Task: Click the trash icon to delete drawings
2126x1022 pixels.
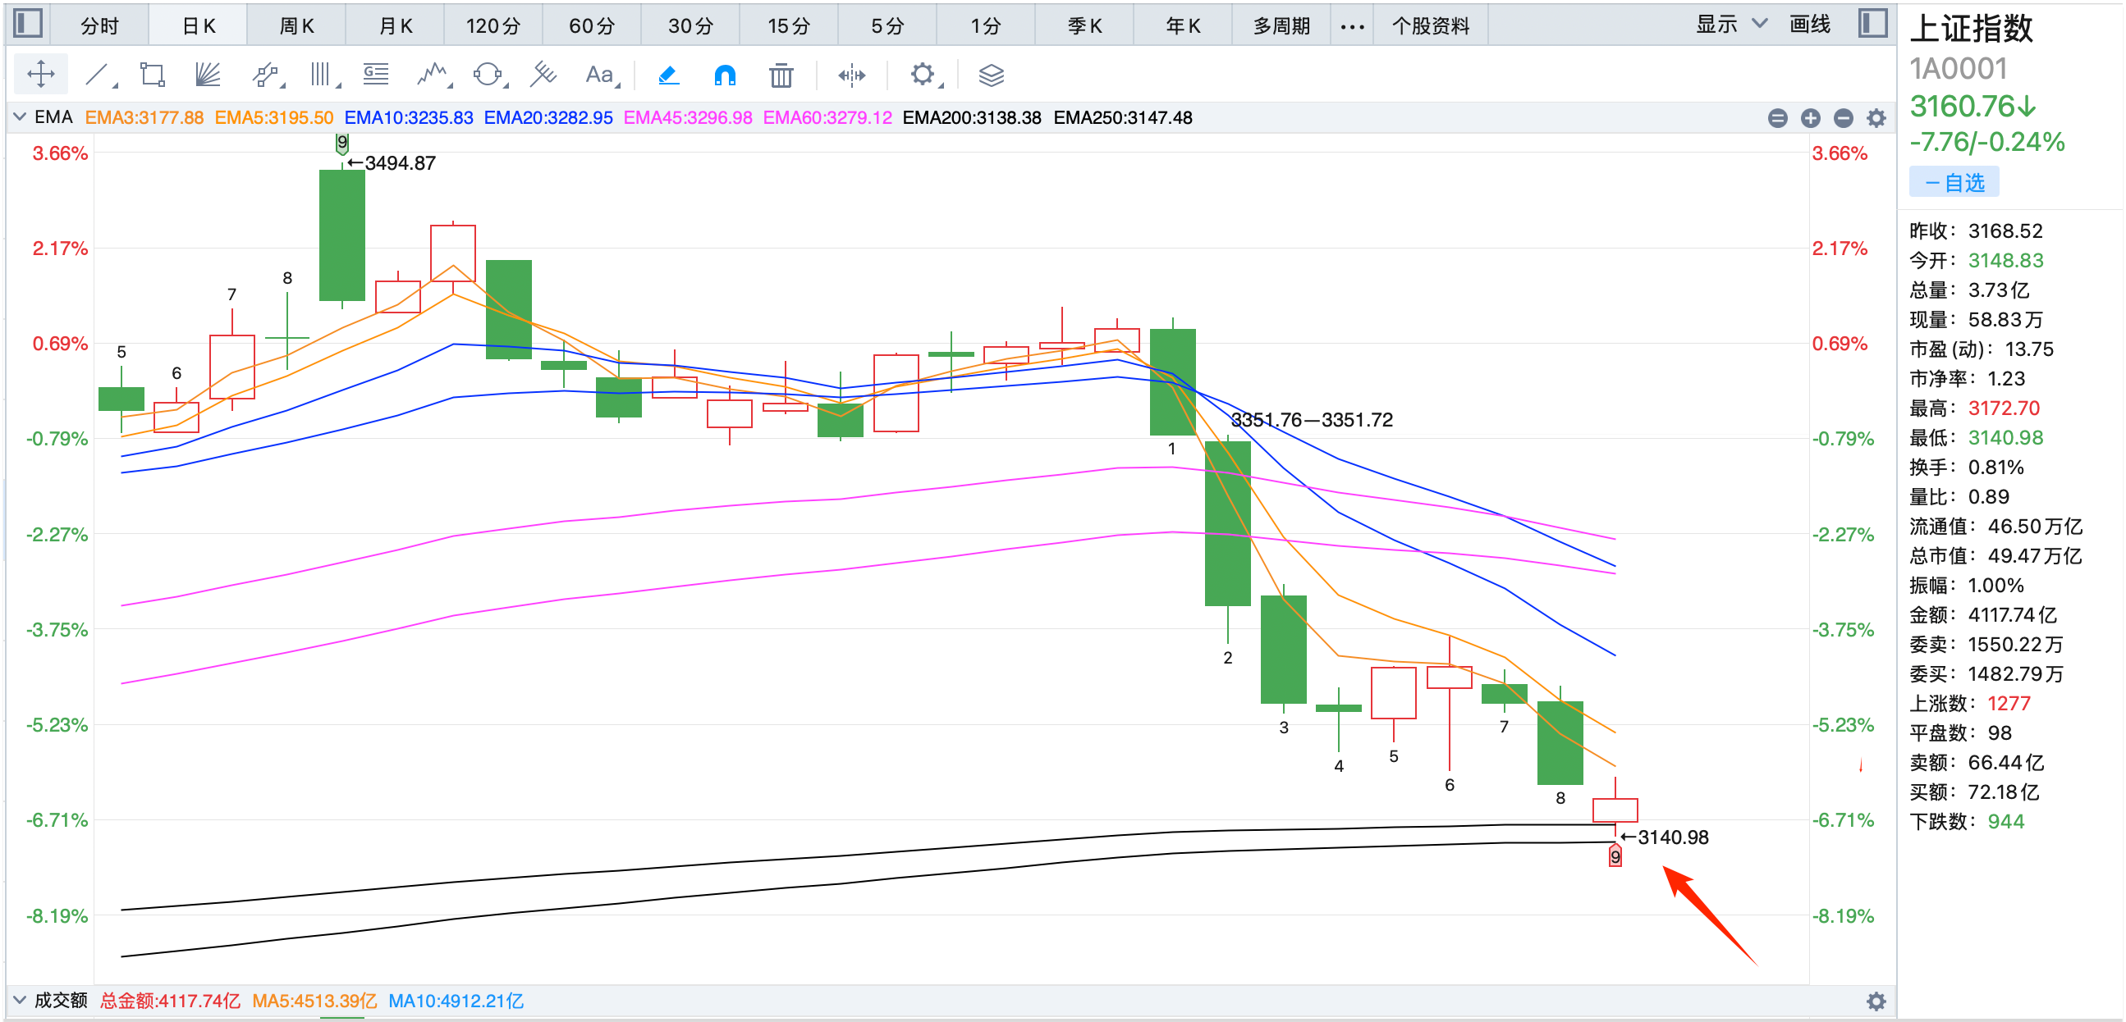Action: coord(781,75)
